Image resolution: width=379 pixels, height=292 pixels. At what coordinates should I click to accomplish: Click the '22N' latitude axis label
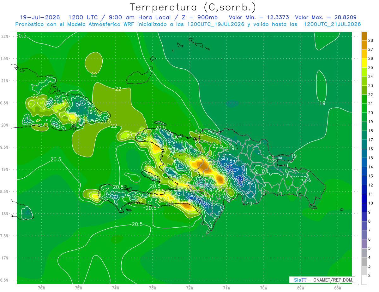coord(5,37)
